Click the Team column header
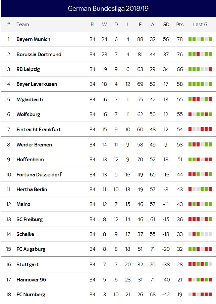 [x=22, y=25]
